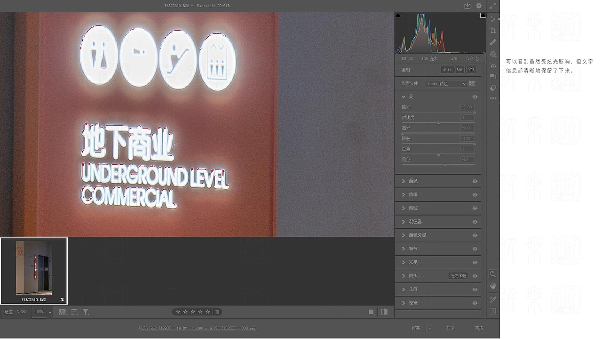
Task: Click the trash delete icon by rating stars
Action: click(x=217, y=312)
